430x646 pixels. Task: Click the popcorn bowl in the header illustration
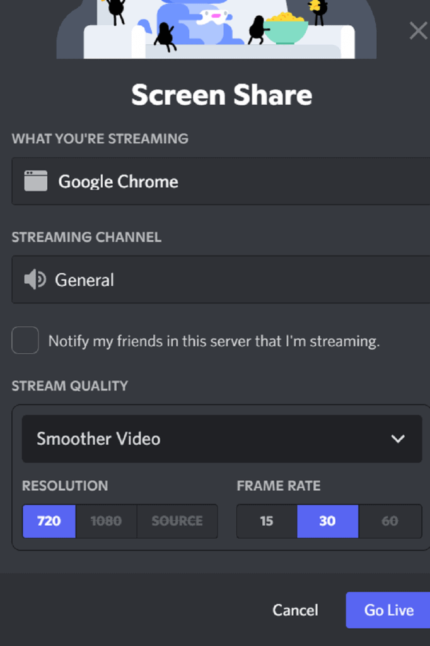286,28
